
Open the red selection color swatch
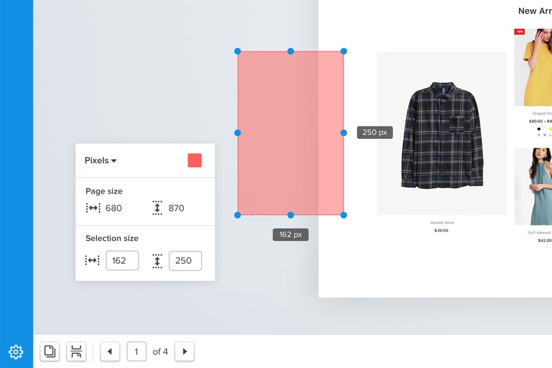click(195, 160)
